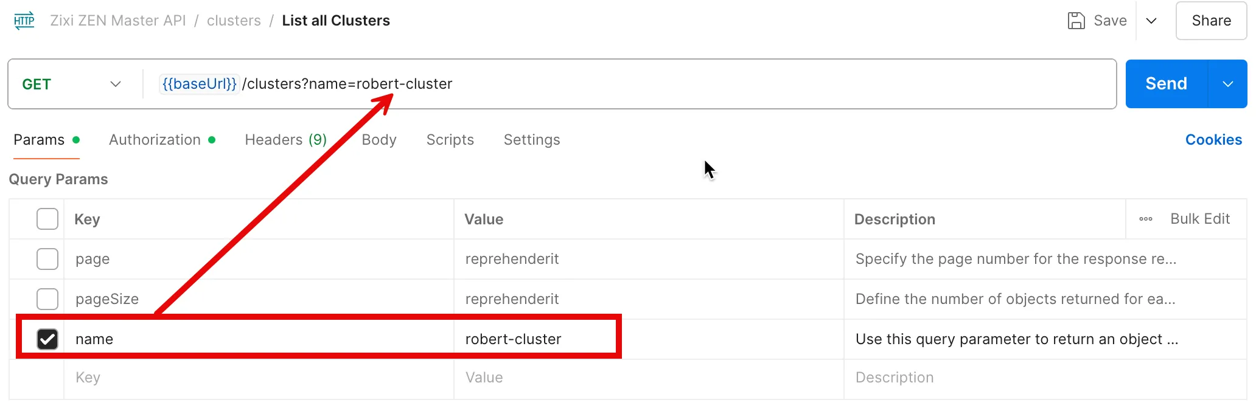Image resolution: width=1256 pixels, height=411 pixels.
Task: Open the Save options dropdown arrow
Action: [x=1151, y=21]
